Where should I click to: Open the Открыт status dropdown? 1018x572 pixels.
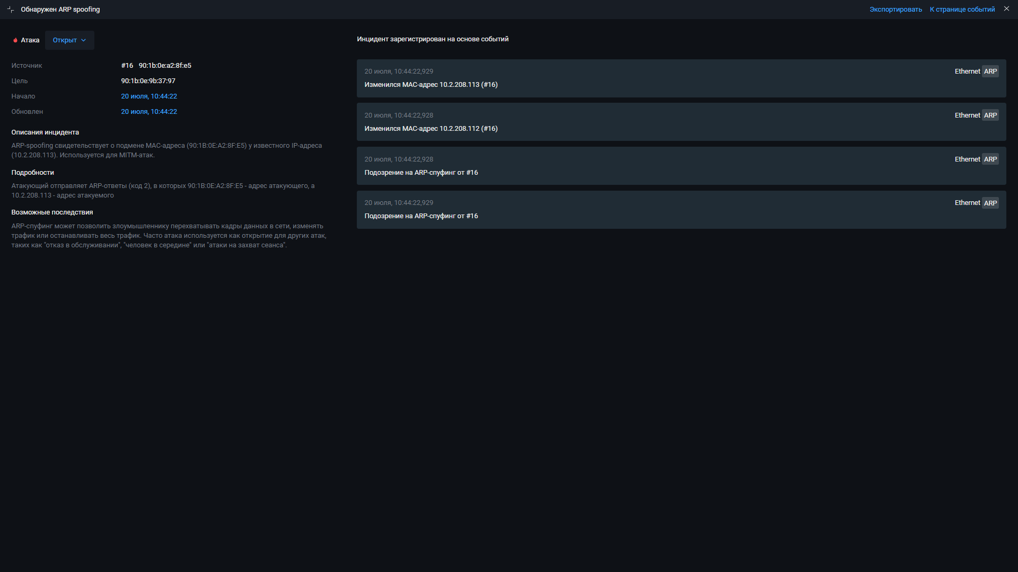click(x=65, y=40)
